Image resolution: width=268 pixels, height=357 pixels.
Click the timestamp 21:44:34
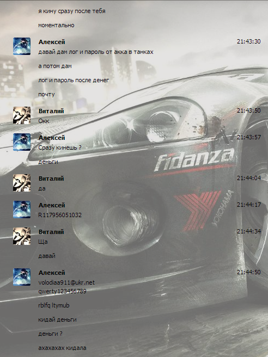tap(248, 231)
